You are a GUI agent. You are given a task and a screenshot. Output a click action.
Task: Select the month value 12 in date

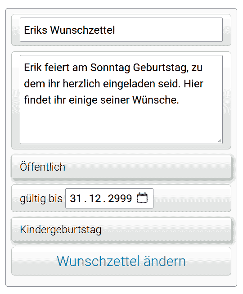[x=95, y=199]
